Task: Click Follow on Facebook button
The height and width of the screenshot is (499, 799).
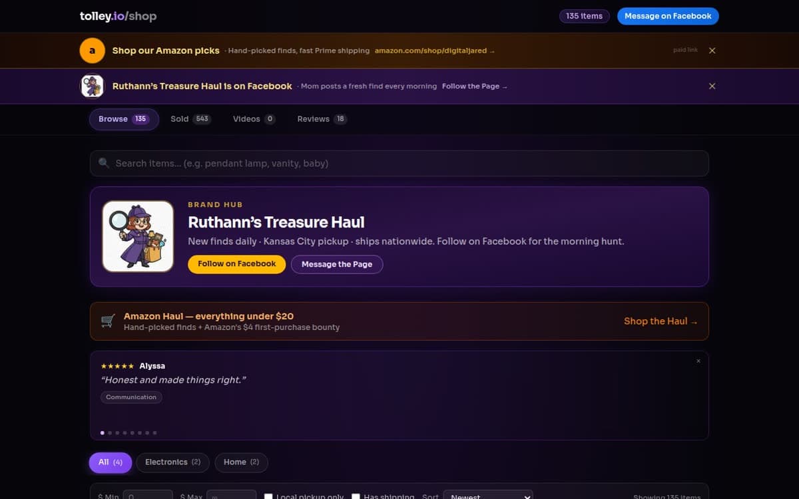Action: click(236, 264)
